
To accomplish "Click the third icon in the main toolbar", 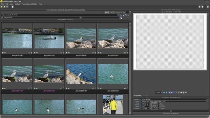I will tap(7, 7).
